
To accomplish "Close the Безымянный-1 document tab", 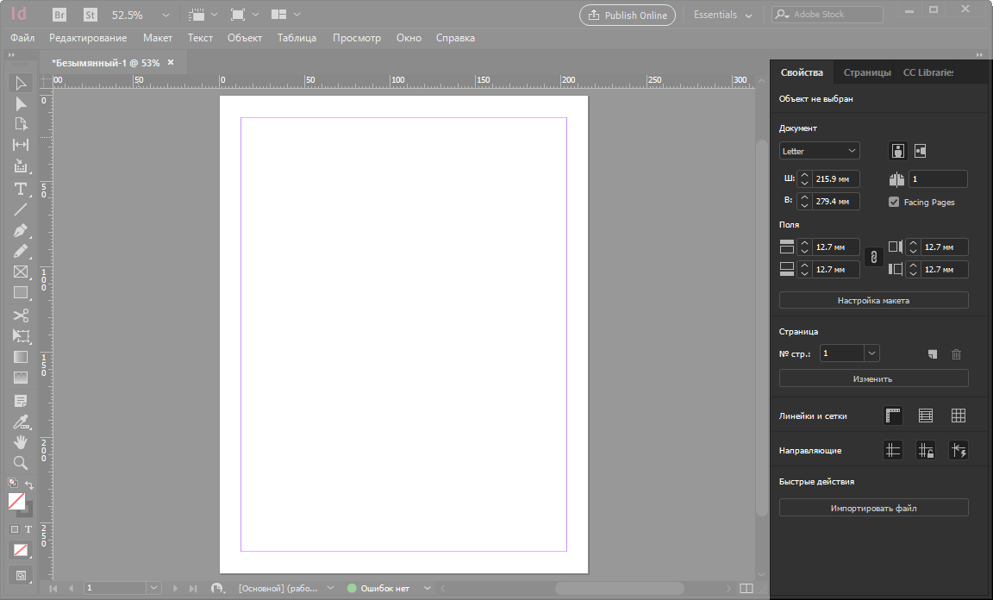I will pyautogui.click(x=171, y=62).
